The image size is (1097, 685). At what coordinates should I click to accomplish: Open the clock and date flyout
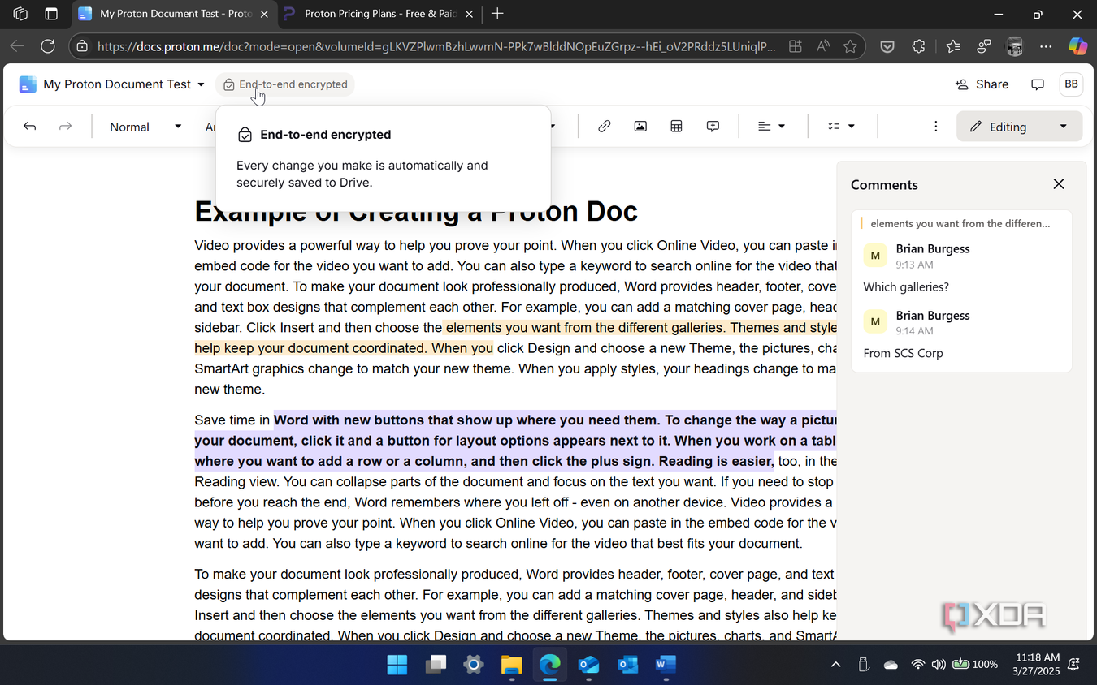pos(1038,665)
